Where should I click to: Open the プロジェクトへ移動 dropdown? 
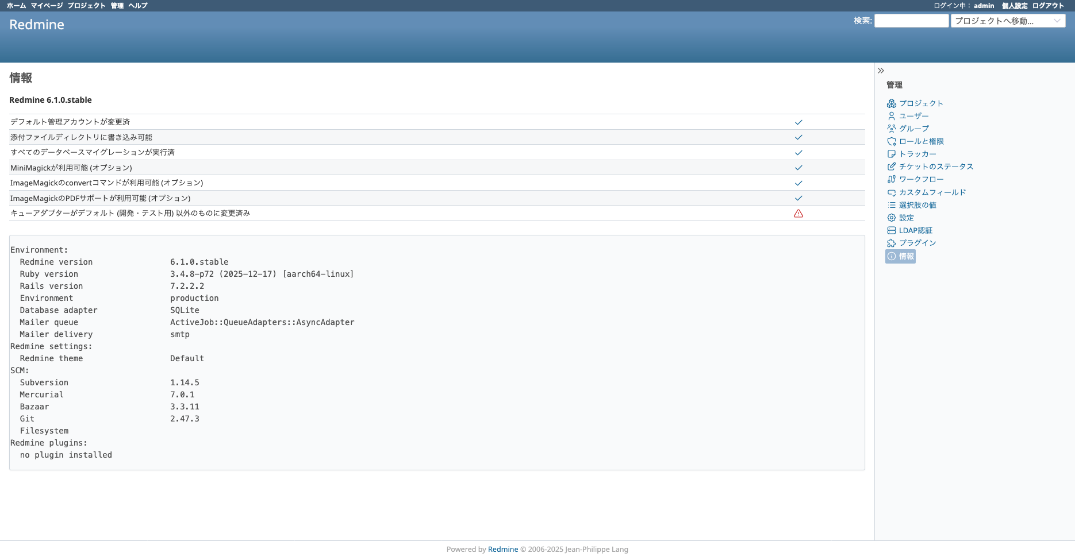1008,21
